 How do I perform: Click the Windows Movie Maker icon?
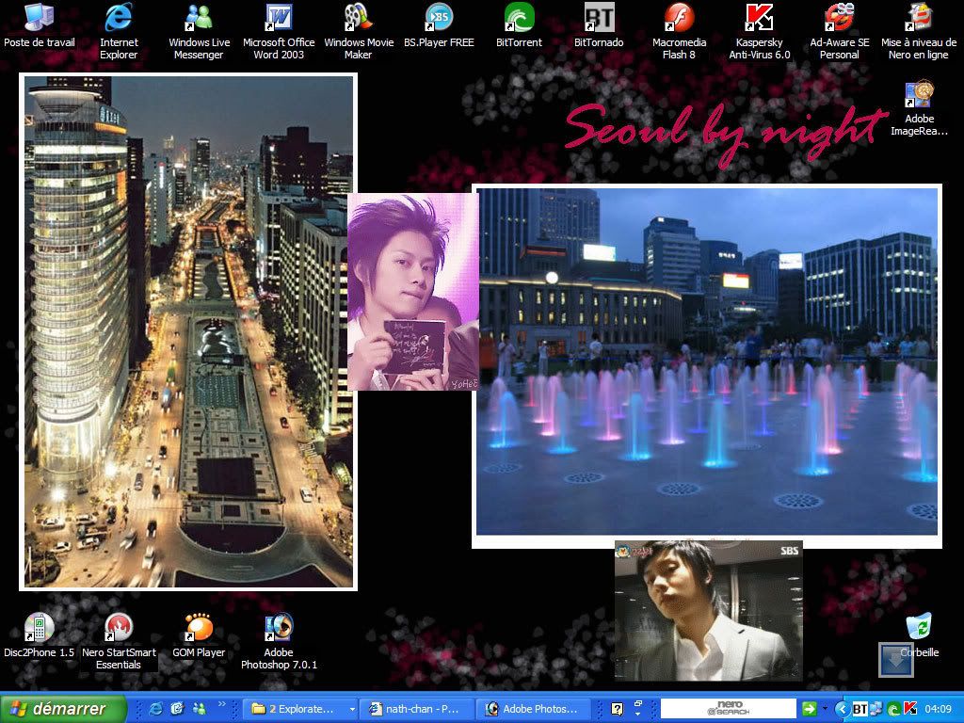[359, 31]
